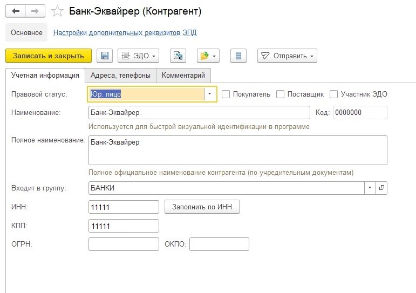This screenshot has width=416, height=293.
Task: Open the create-based-on folder icon menu
Action: [208, 56]
